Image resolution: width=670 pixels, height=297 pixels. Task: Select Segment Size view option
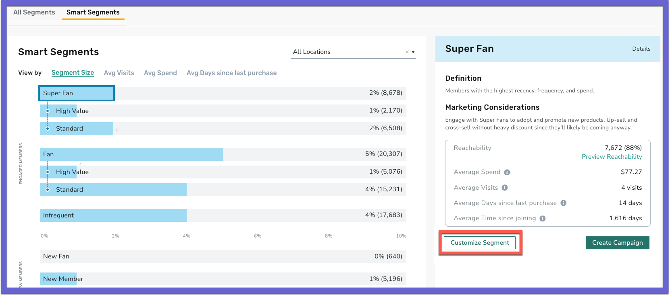(x=73, y=73)
